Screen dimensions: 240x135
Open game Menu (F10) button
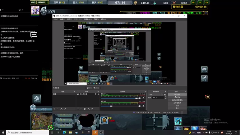tap(59, 3)
